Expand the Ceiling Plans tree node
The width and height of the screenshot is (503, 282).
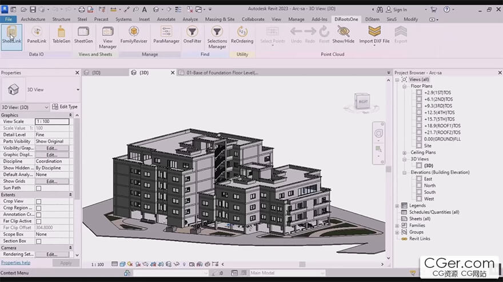tap(405, 153)
